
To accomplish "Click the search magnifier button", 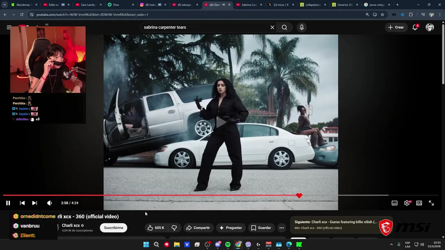I will click(x=284, y=27).
